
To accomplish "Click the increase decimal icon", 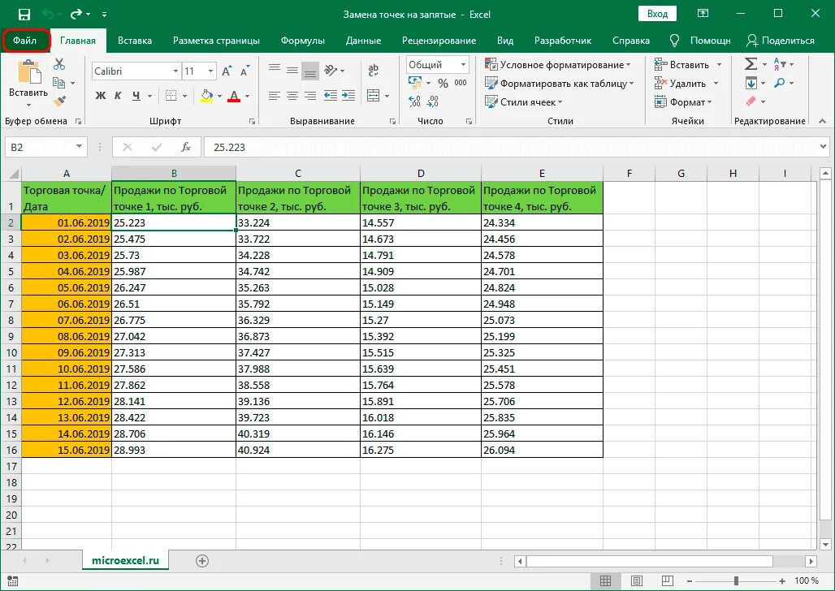I will point(415,101).
